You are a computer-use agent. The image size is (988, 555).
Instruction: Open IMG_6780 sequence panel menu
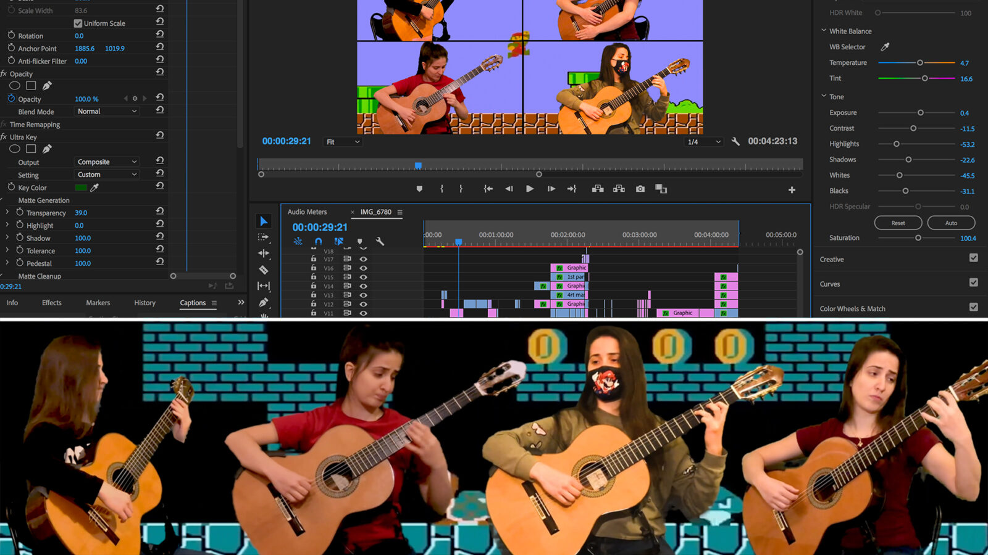pyautogui.click(x=400, y=212)
